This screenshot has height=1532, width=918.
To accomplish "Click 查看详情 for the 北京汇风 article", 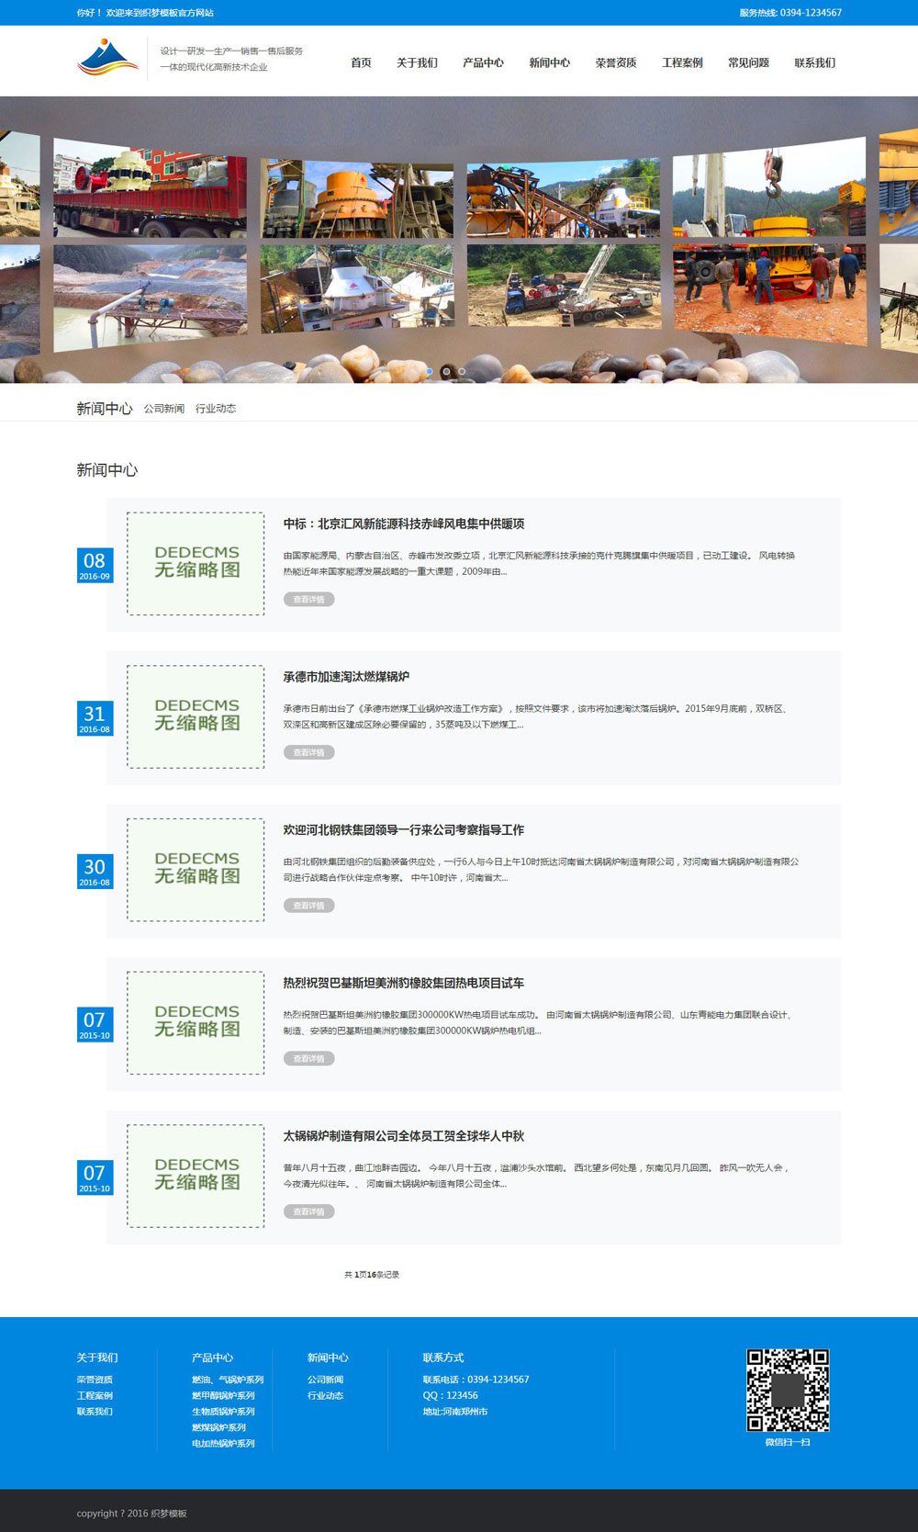I will pyautogui.click(x=308, y=599).
